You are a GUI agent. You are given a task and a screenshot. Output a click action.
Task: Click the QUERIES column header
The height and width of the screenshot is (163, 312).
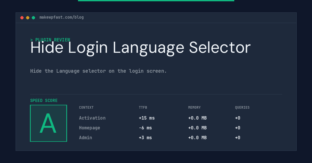pyautogui.click(x=242, y=108)
